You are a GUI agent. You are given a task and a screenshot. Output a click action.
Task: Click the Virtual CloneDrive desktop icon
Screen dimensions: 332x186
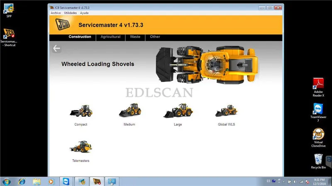pos(318,138)
